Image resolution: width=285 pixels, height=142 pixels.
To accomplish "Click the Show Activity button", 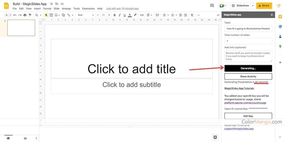I will coord(248,76).
